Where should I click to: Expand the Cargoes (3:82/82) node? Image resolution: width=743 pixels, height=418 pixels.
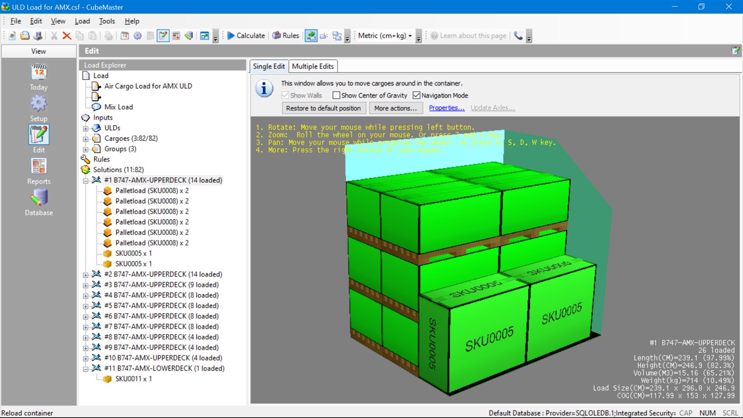pyautogui.click(x=85, y=139)
